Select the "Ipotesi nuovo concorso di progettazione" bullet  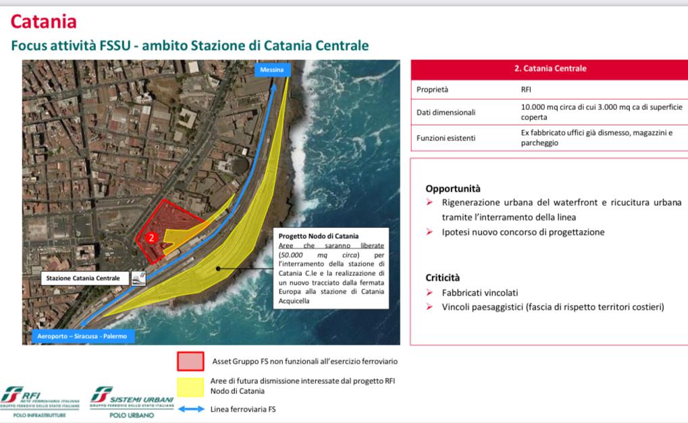pos(523,232)
